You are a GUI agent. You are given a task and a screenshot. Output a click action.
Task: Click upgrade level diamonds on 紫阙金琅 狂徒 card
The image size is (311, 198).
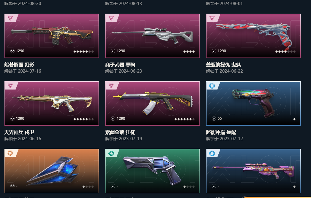pos(185,119)
